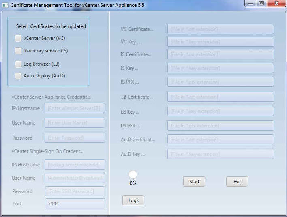Focus the IS Certificate file field
Image resolution: width=287 pixels, height=217 pixels.
coord(221,54)
